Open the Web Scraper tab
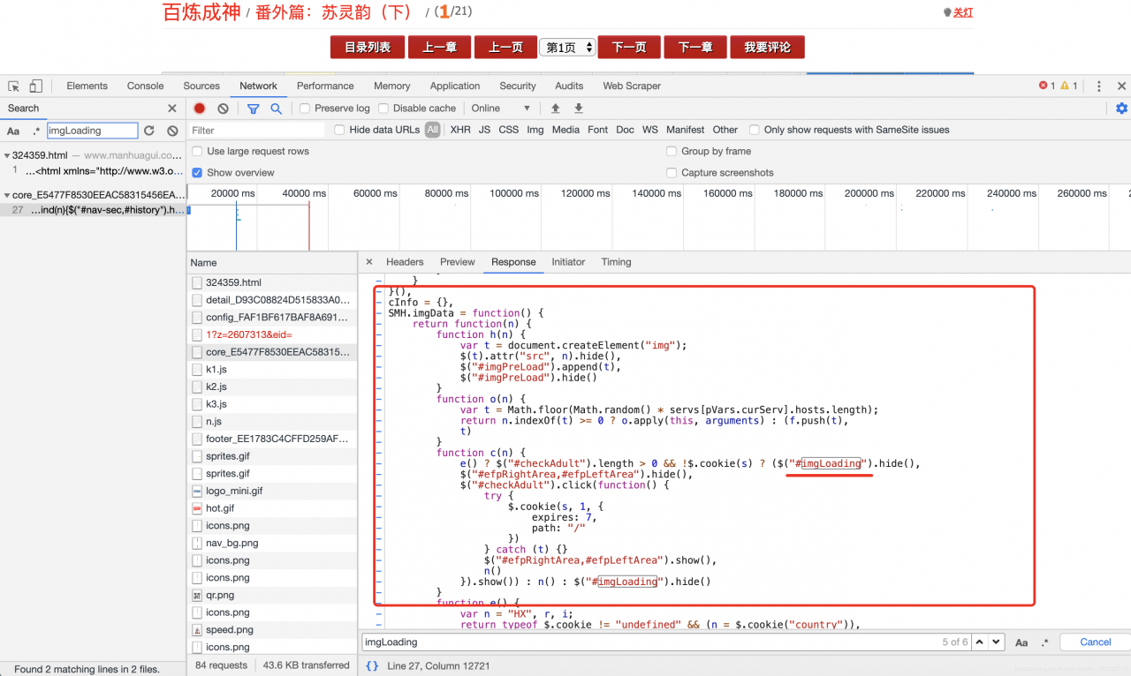1131x676 pixels. tap(632, 86)
